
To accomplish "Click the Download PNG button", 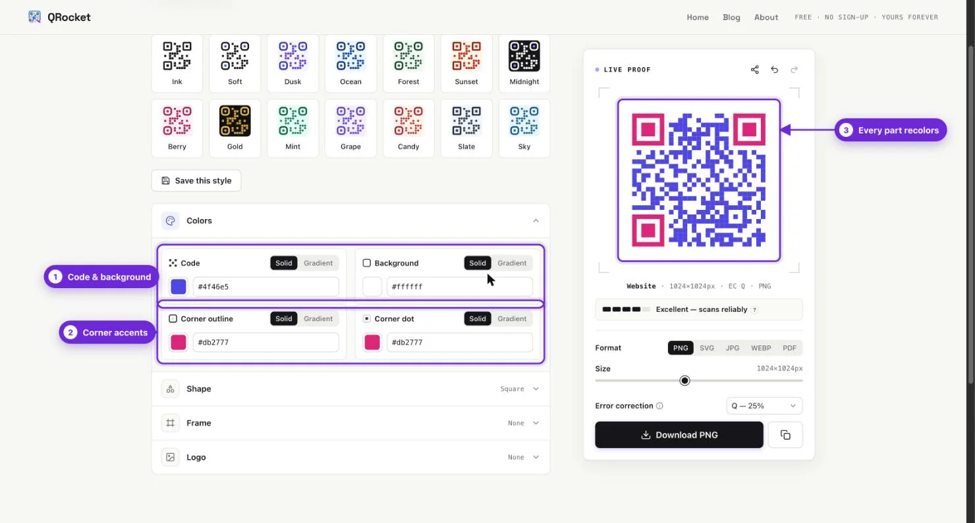I will point(679,435).
